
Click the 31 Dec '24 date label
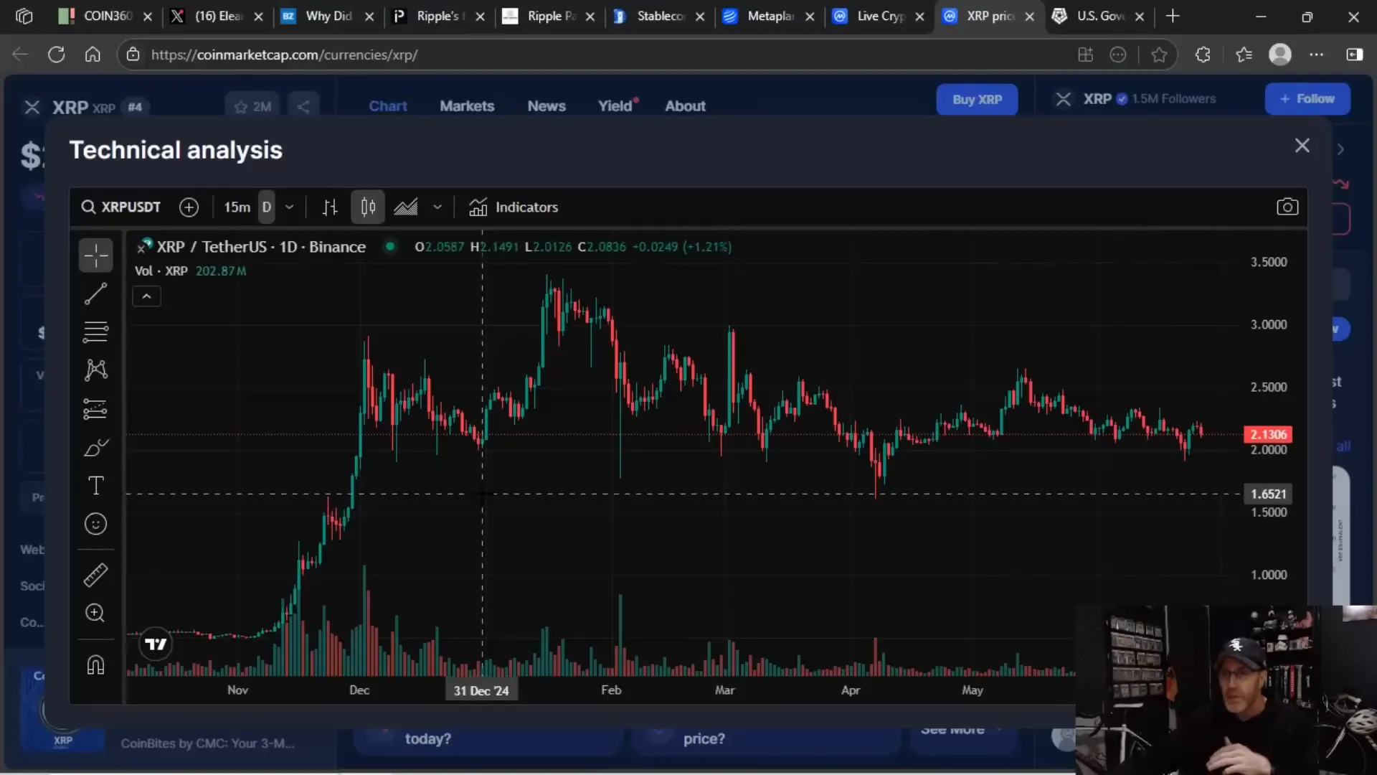click(x=481, y=690)
